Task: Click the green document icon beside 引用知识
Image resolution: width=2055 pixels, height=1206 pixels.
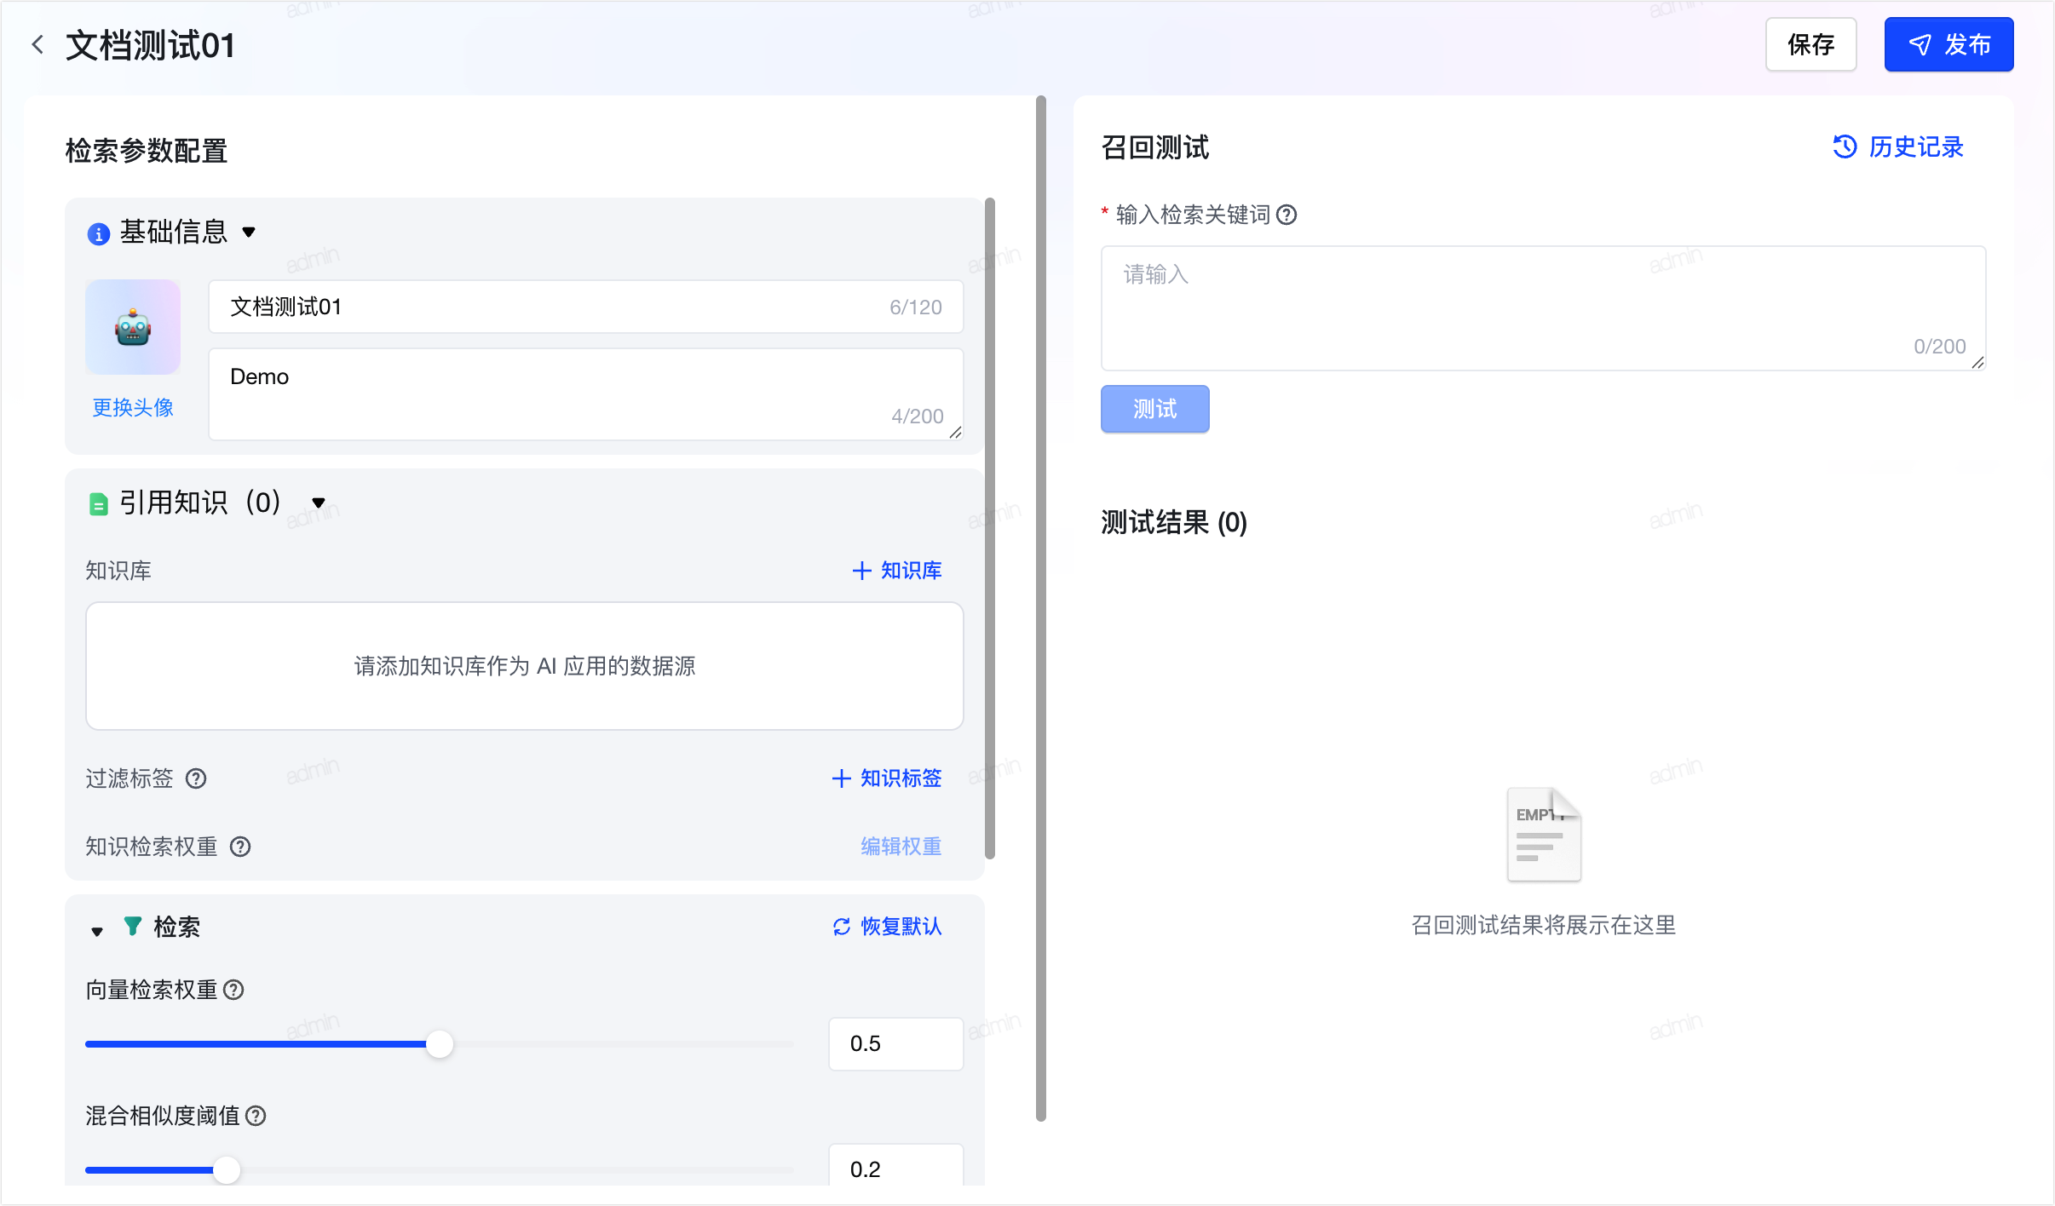Action: tap(99, 504)
